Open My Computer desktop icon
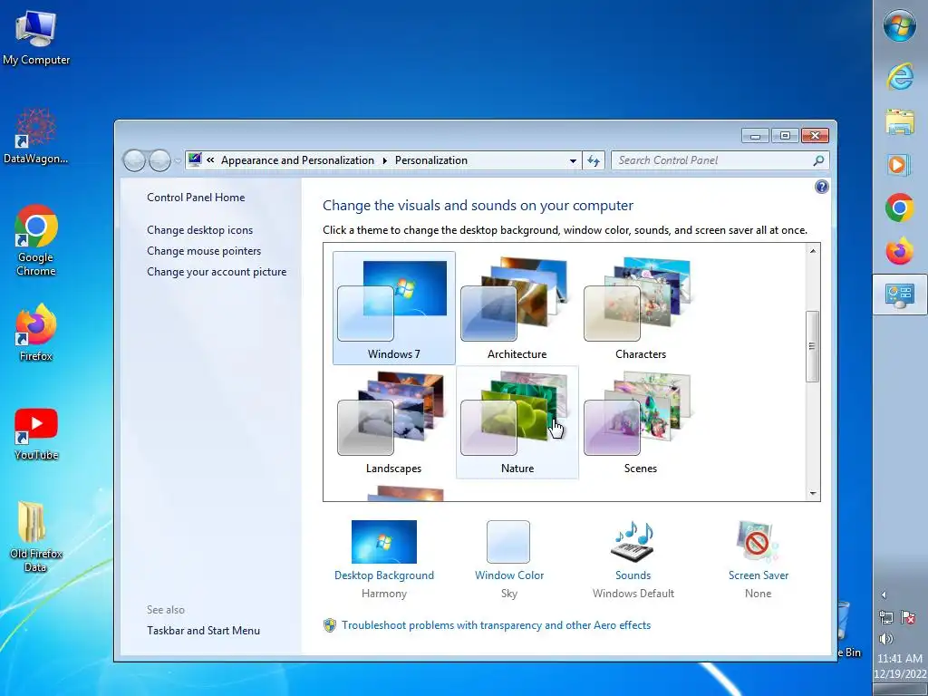928x696 pixels. coord(36,36)
